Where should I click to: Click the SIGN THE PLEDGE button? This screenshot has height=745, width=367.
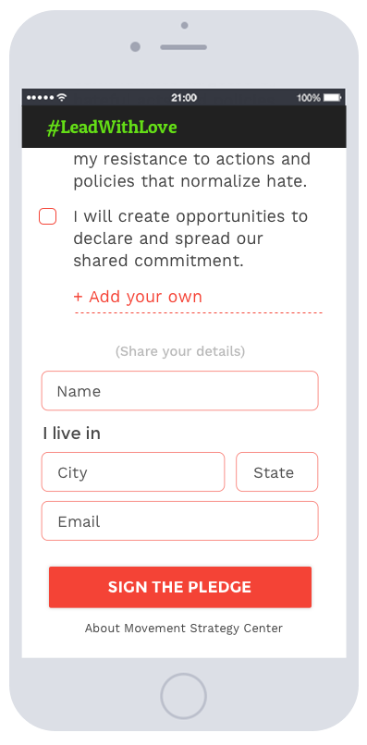click(x=180, y=587)
